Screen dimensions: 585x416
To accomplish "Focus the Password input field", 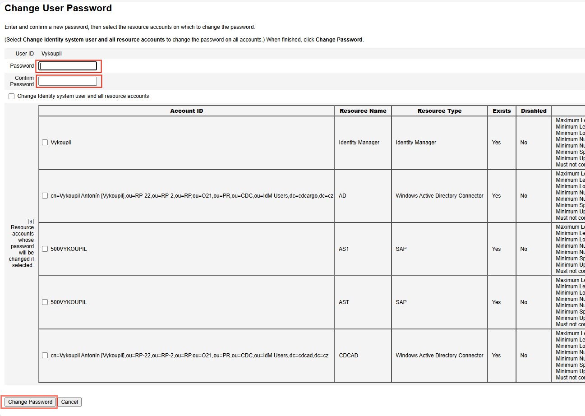I will (x=68, y=66).
